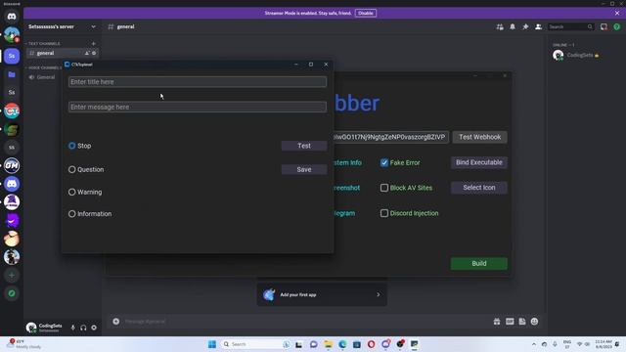This screenshot has height=352, width=626.
Task: Open Explore Discoverable Servers compass icon
Action: point(12,293)
